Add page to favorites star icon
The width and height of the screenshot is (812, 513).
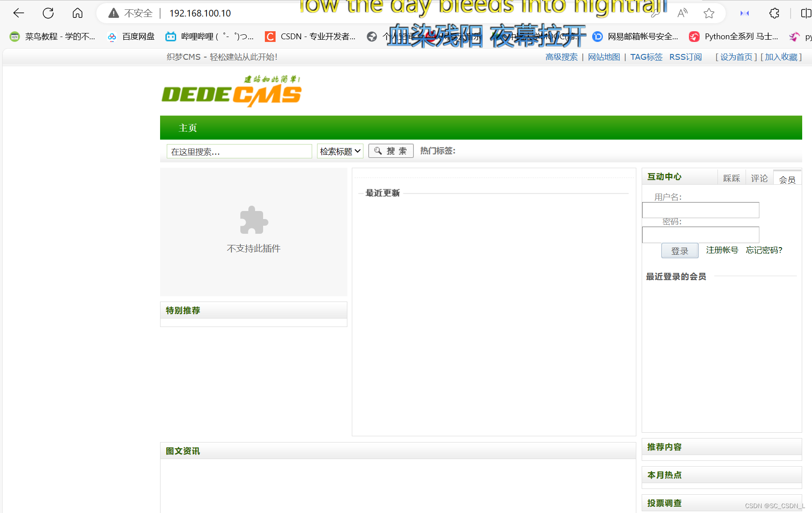click(x=709, y=13)
